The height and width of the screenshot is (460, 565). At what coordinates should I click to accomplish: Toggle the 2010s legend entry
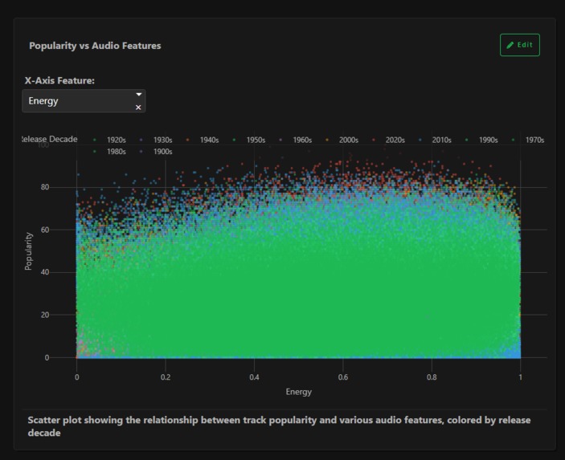click(x=436, y=140)
